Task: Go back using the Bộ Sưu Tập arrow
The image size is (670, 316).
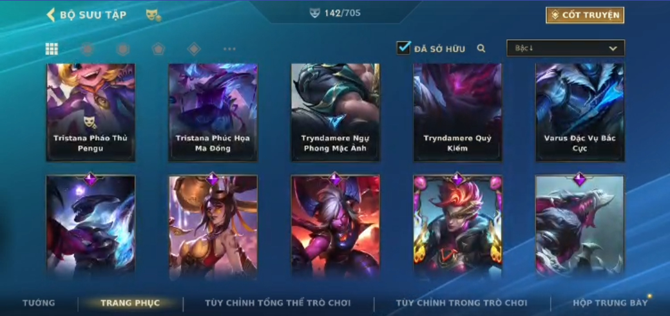Action: tap(51, 15)
